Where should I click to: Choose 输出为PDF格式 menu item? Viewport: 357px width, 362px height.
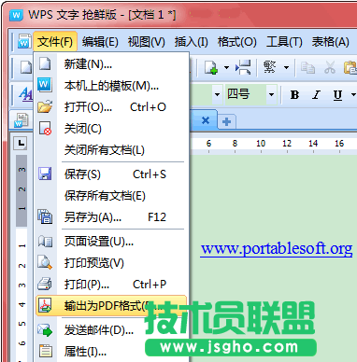(111, 306)
